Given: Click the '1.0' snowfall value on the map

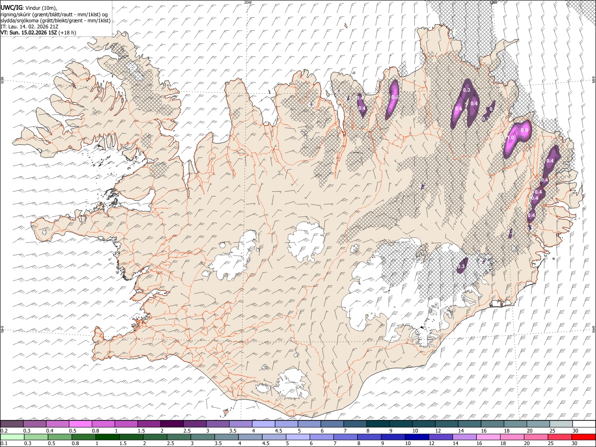Looking at the screenshot, I should pyautogui.click(x=510, y=138).
